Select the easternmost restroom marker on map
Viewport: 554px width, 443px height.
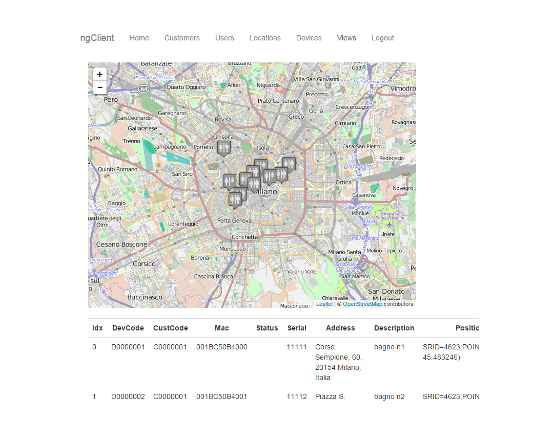pos(289,165)
